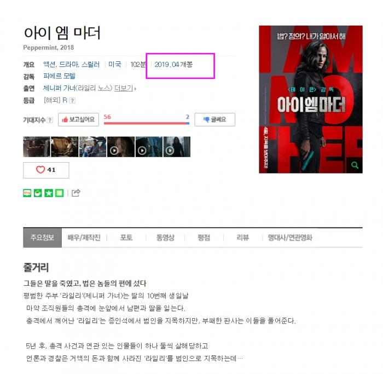Image resolution: width=383 pixels, height=374 pixels.
Task: Share to Naver blog icon
Action: (27, 193)
